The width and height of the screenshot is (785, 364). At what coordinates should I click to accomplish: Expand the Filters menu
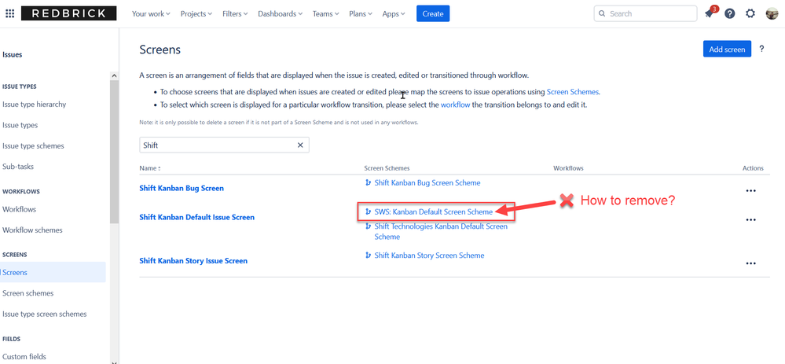point(237,13)
